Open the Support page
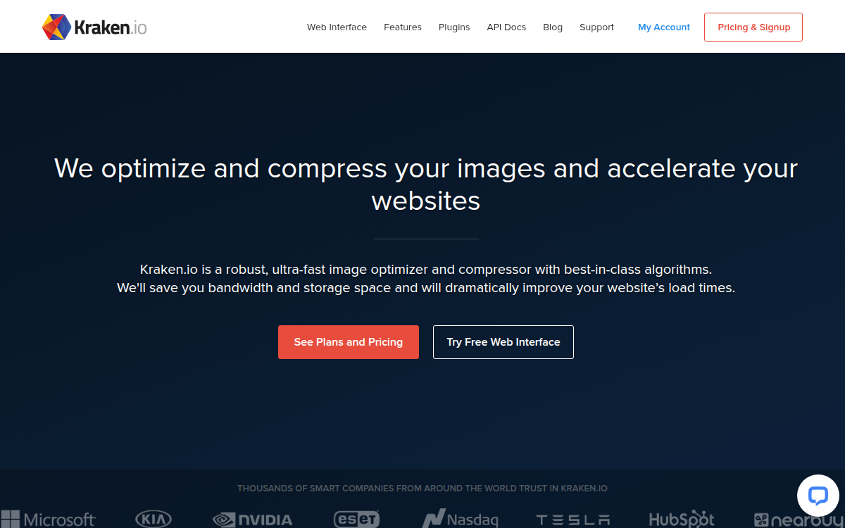Viewport: 845px width, 528px height. [x=596, y=27]
